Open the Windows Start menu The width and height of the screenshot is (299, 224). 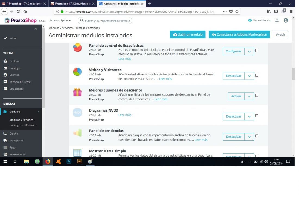click(x=5, y=162)
